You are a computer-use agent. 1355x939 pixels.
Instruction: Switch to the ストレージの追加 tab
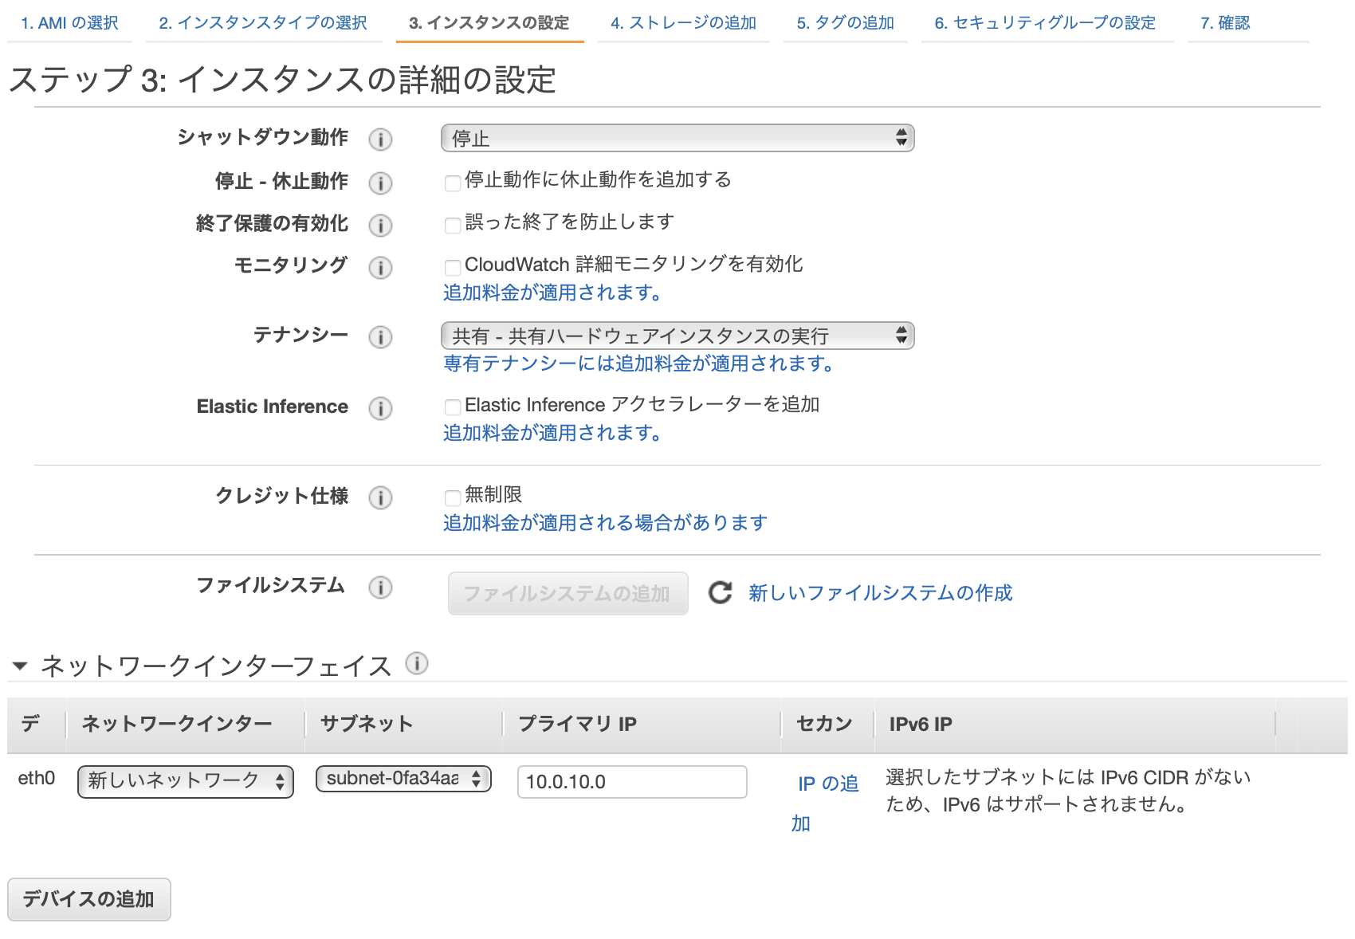tap(683, 23)
